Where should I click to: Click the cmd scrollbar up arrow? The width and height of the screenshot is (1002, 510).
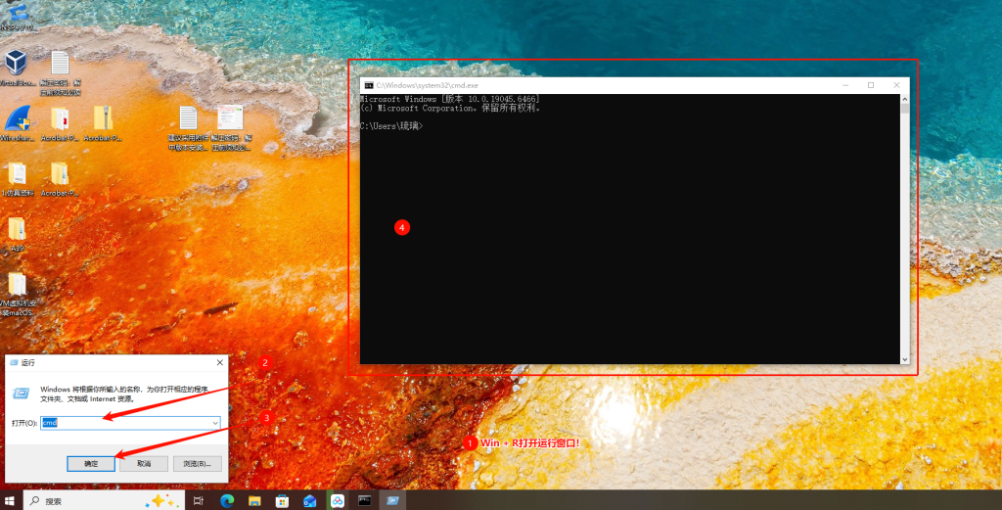[904, 99]
